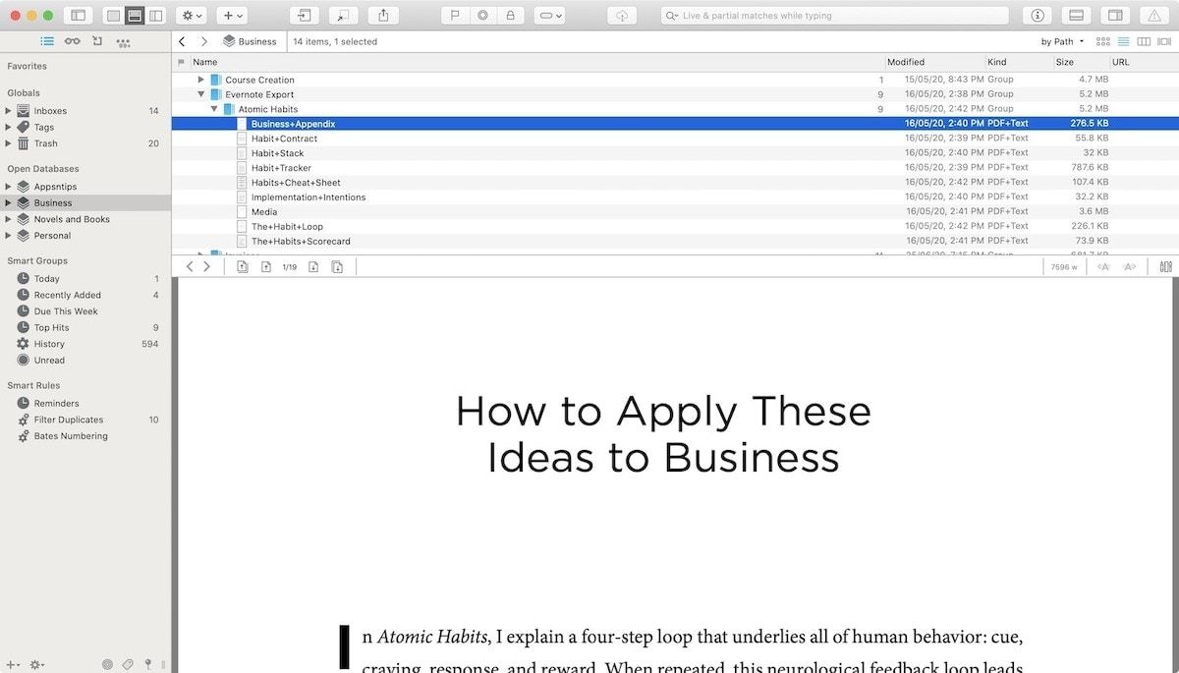This screenshot has height=673, width=1179.
Task: Click the flag icon in the toolbar
Action: (x=454, y=16)
